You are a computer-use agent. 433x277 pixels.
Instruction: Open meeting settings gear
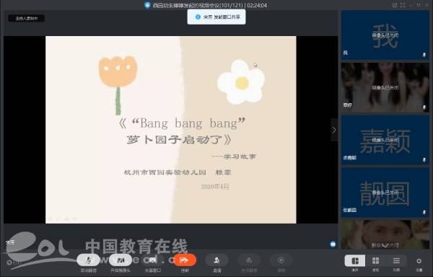(x=419, y=261)
